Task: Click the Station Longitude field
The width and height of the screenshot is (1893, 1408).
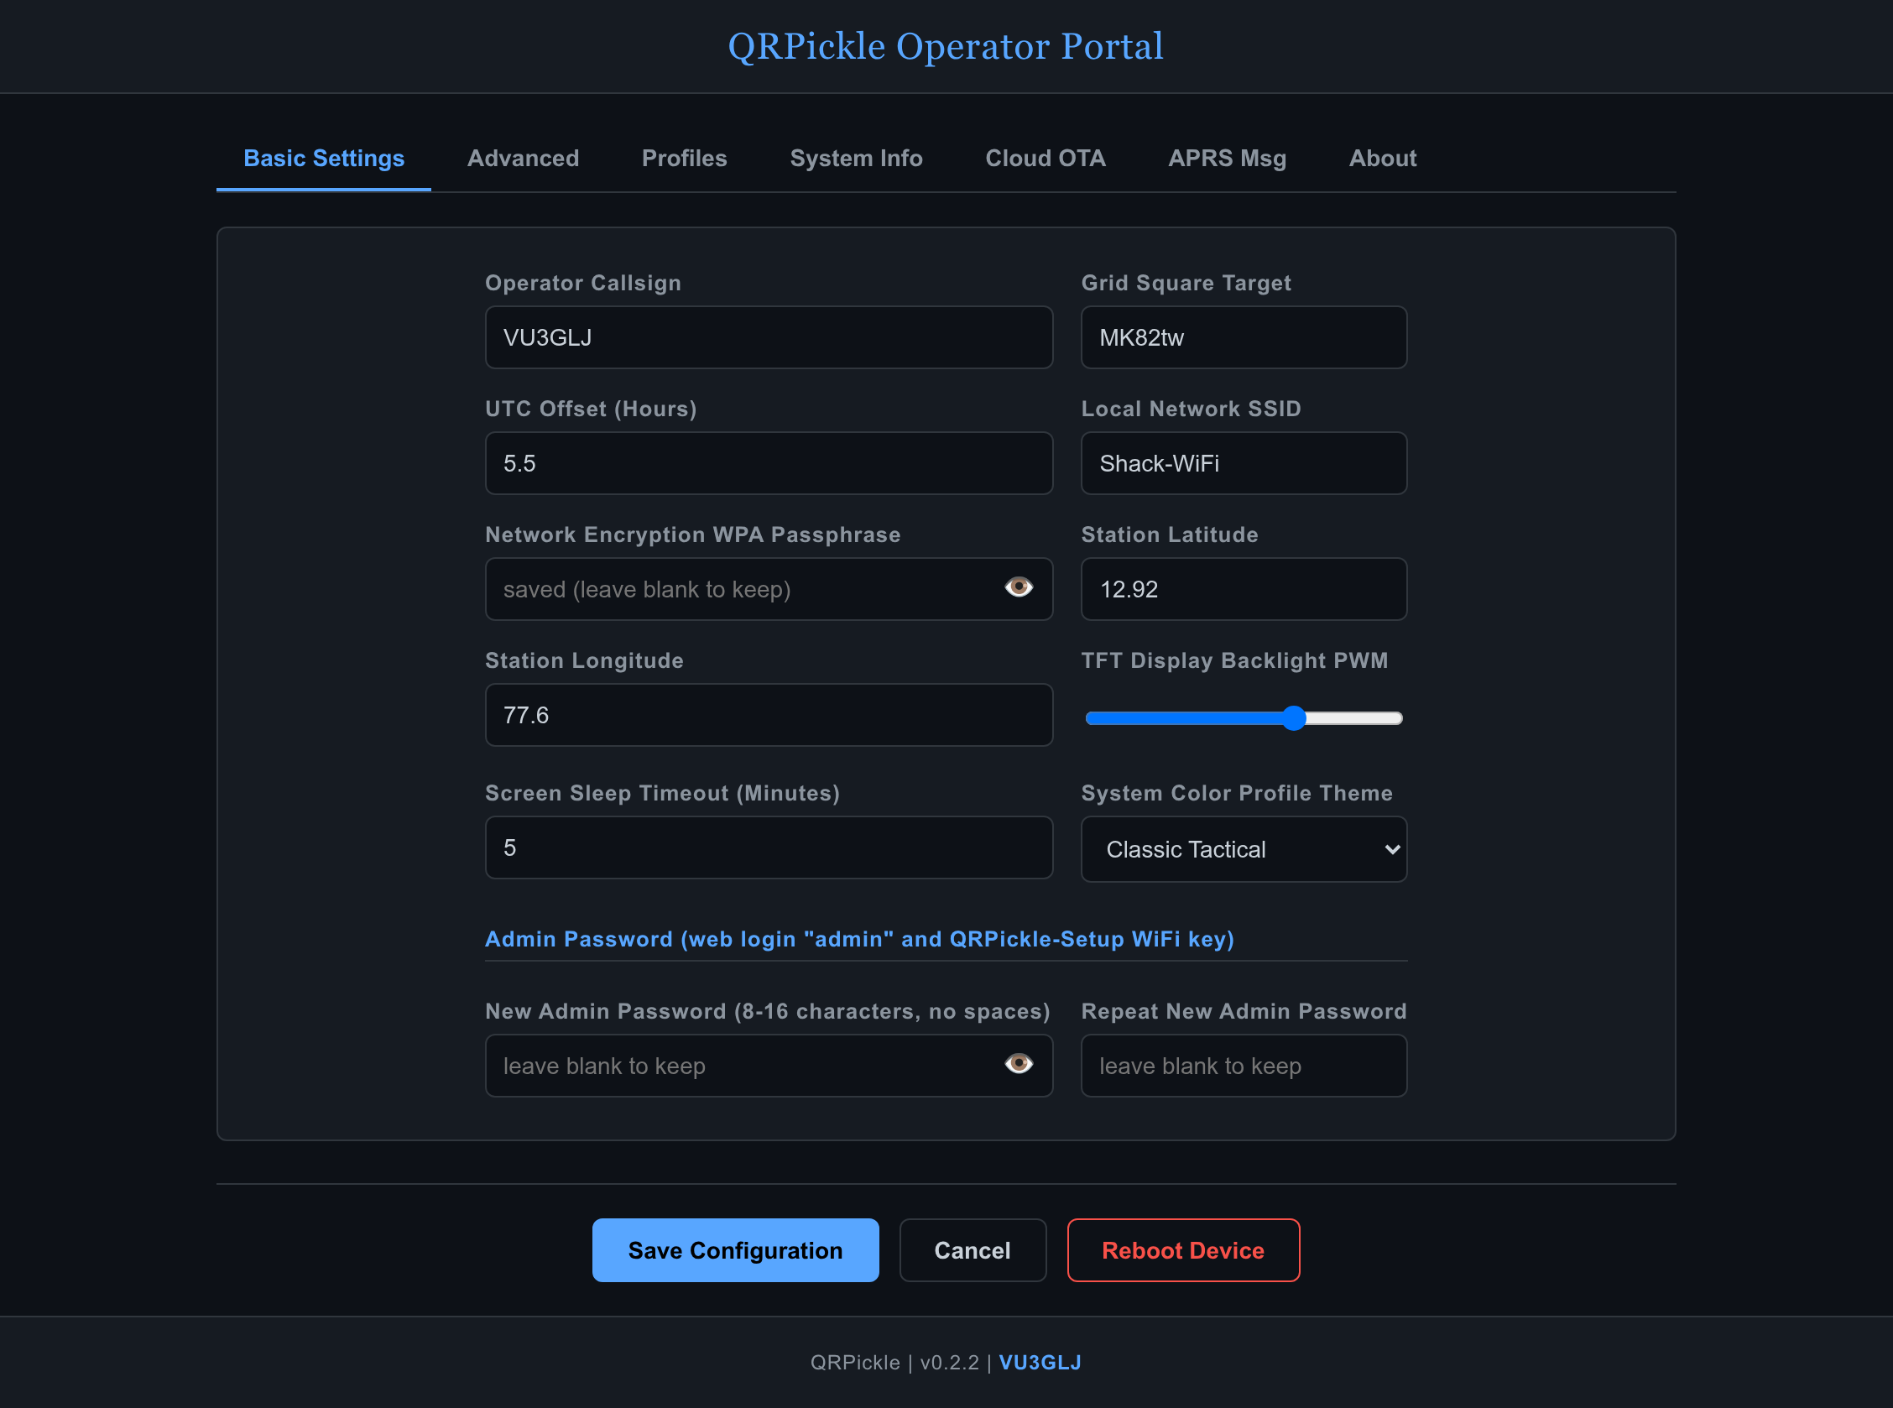Action: [x=769, y=715]
